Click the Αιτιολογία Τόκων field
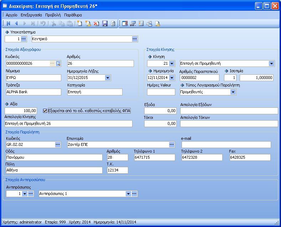 pos(229,123)
